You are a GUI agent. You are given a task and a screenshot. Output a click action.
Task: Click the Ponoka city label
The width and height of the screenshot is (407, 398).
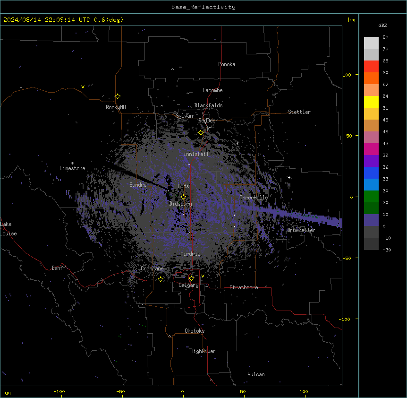[x=227, y=64]
